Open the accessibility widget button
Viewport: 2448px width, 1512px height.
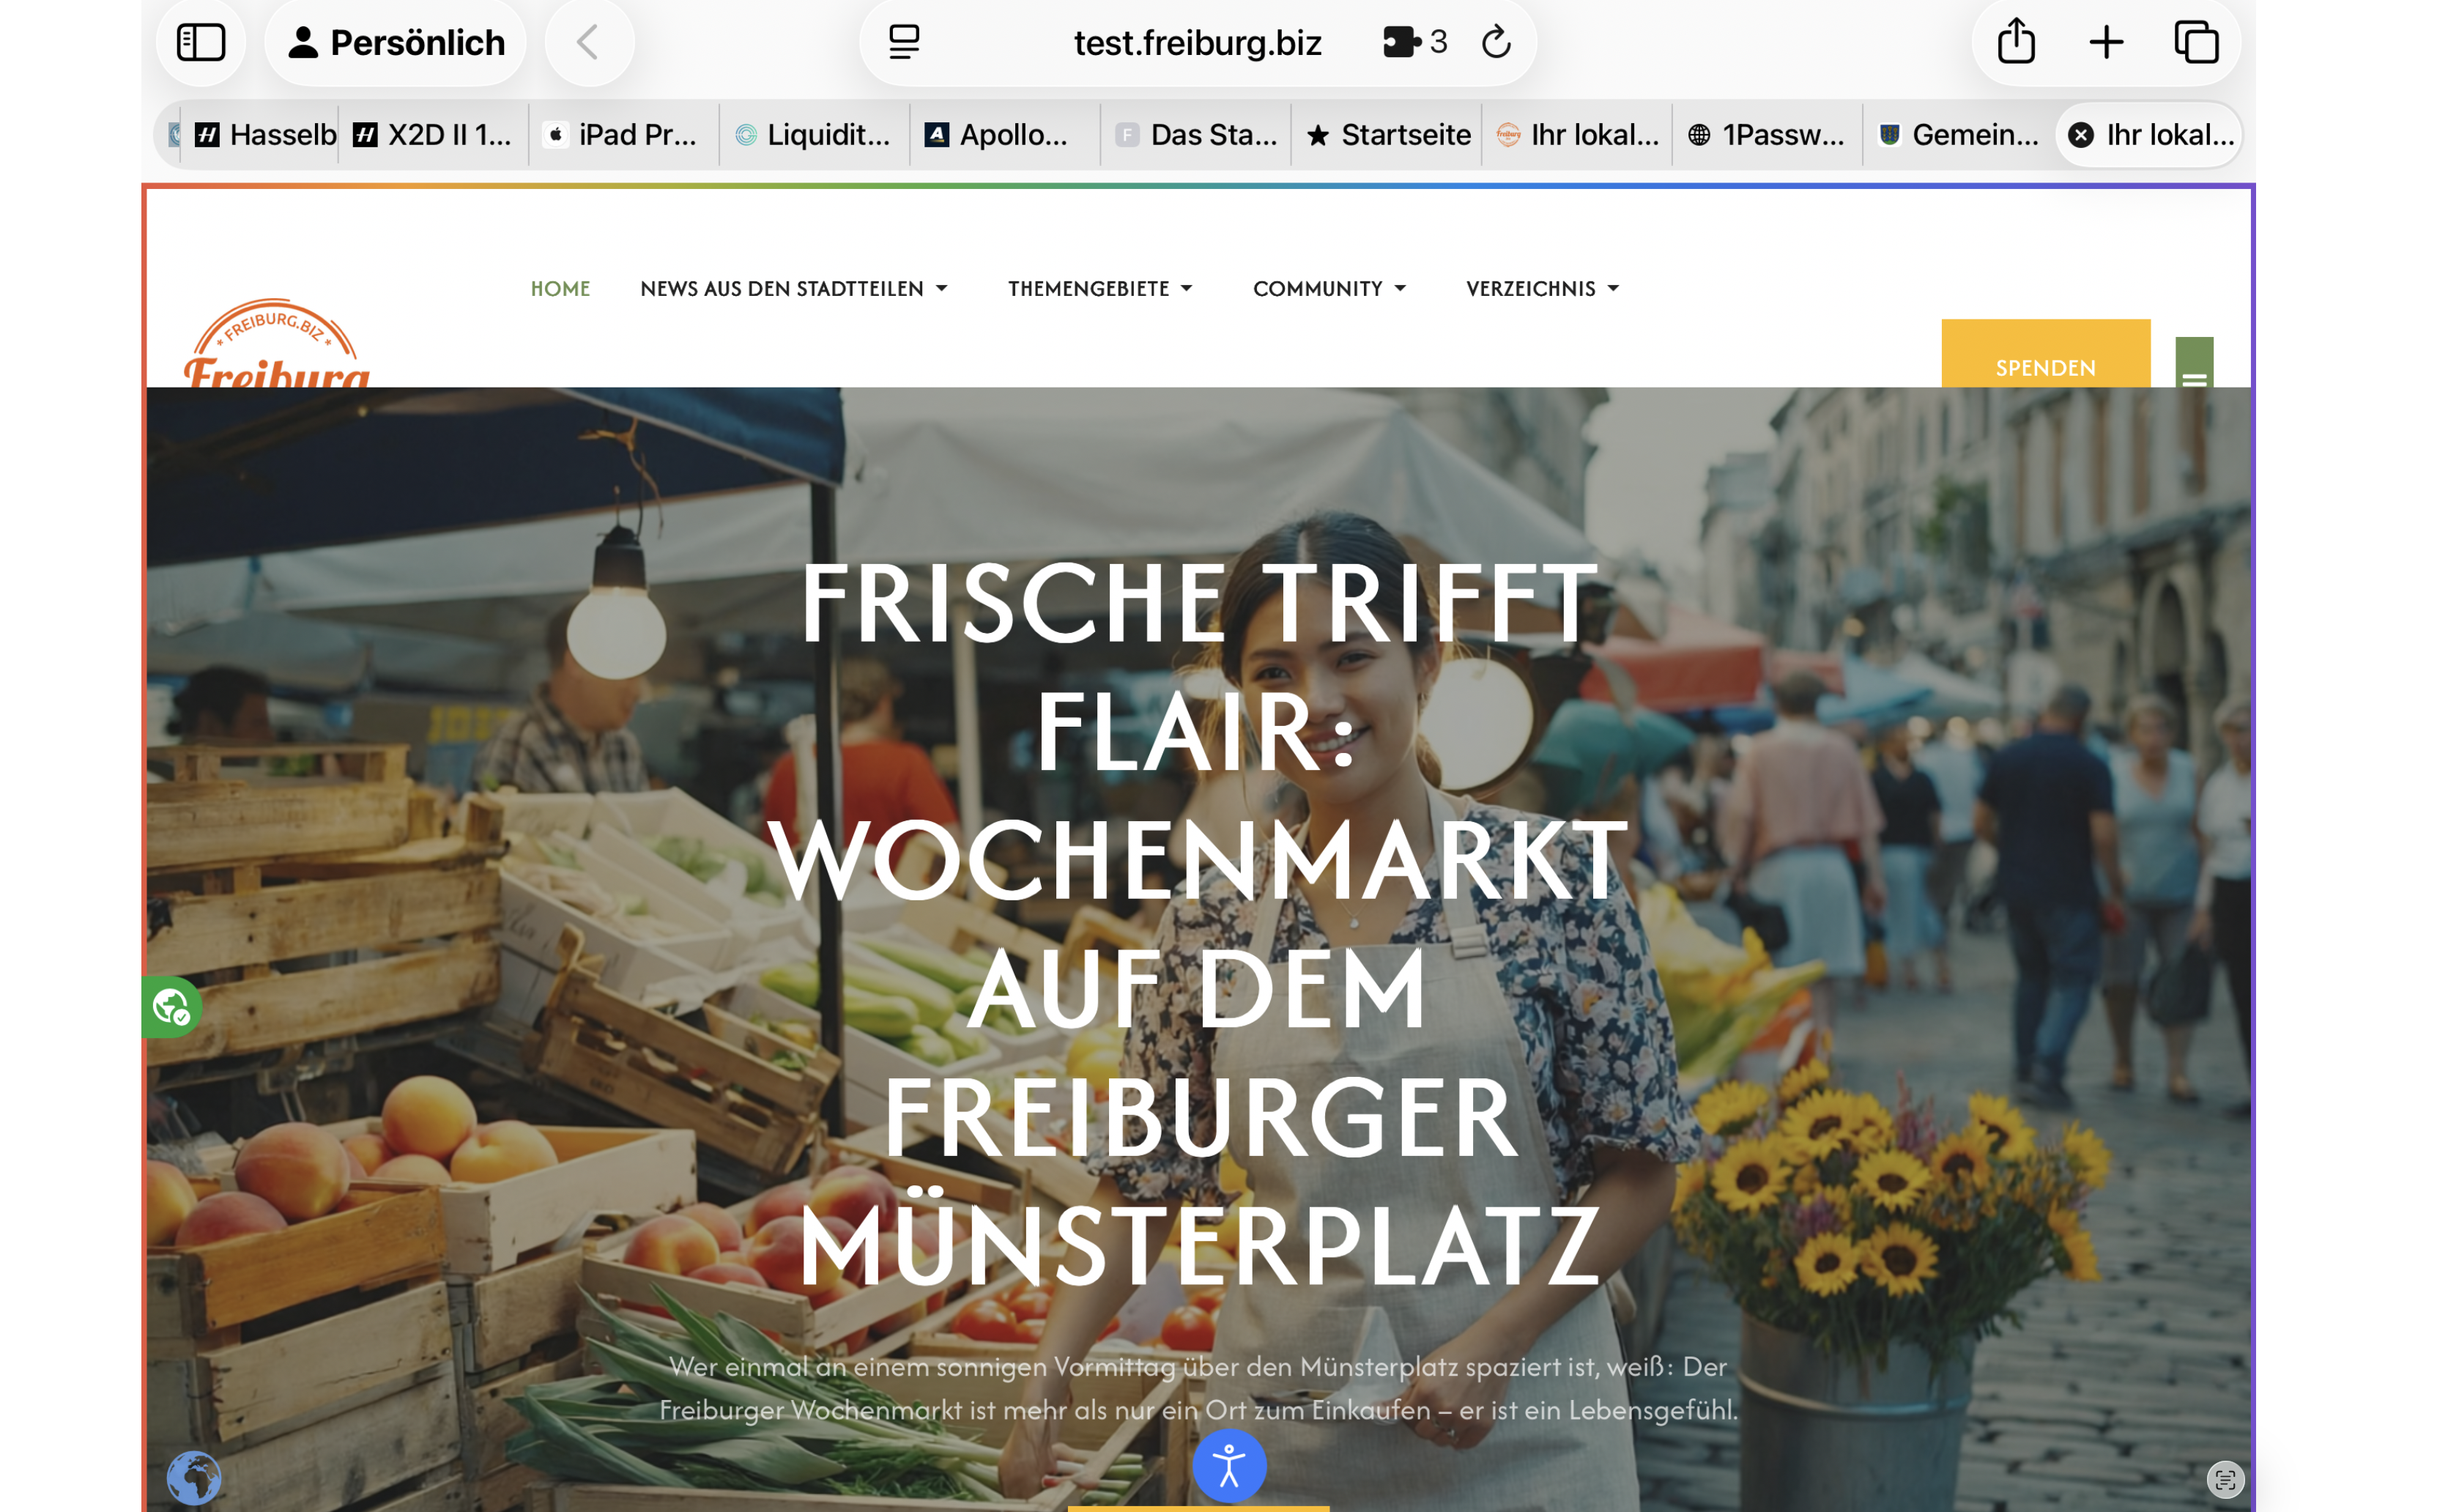point(1228,1466)
